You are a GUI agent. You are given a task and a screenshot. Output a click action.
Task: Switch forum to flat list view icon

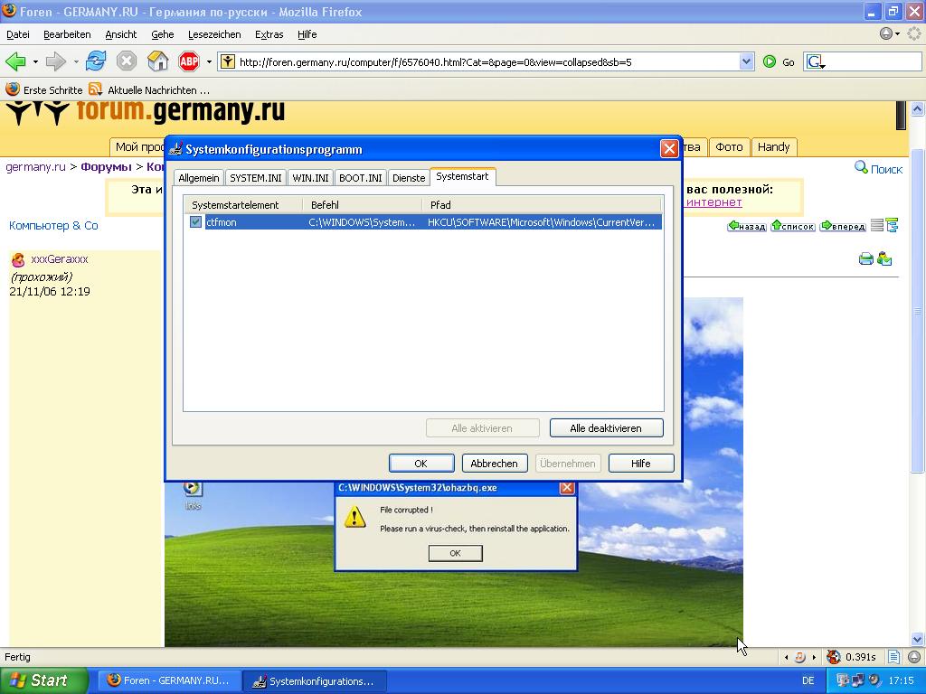[x=877, y=225]
